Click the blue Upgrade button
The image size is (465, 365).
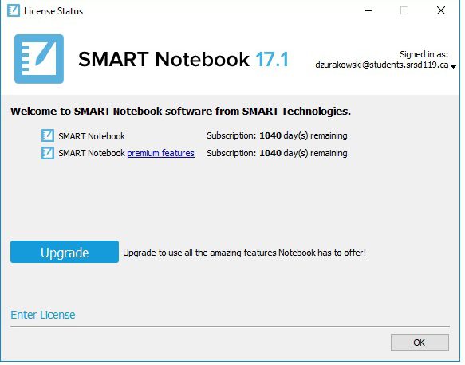pyautogui.click(x=65, y=252)
